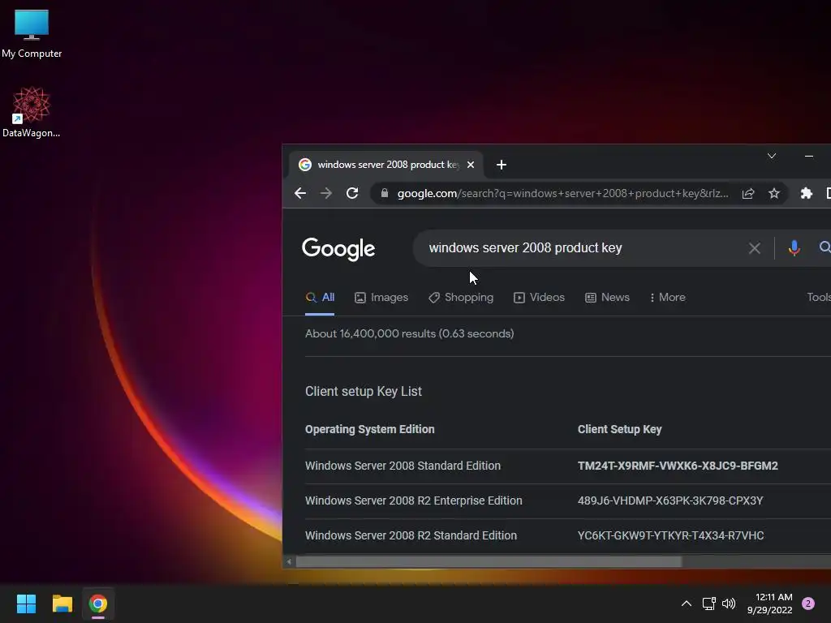Viewport: 831px width, 623px height.
Task: Click the Google logo
Action: (338, 248)
